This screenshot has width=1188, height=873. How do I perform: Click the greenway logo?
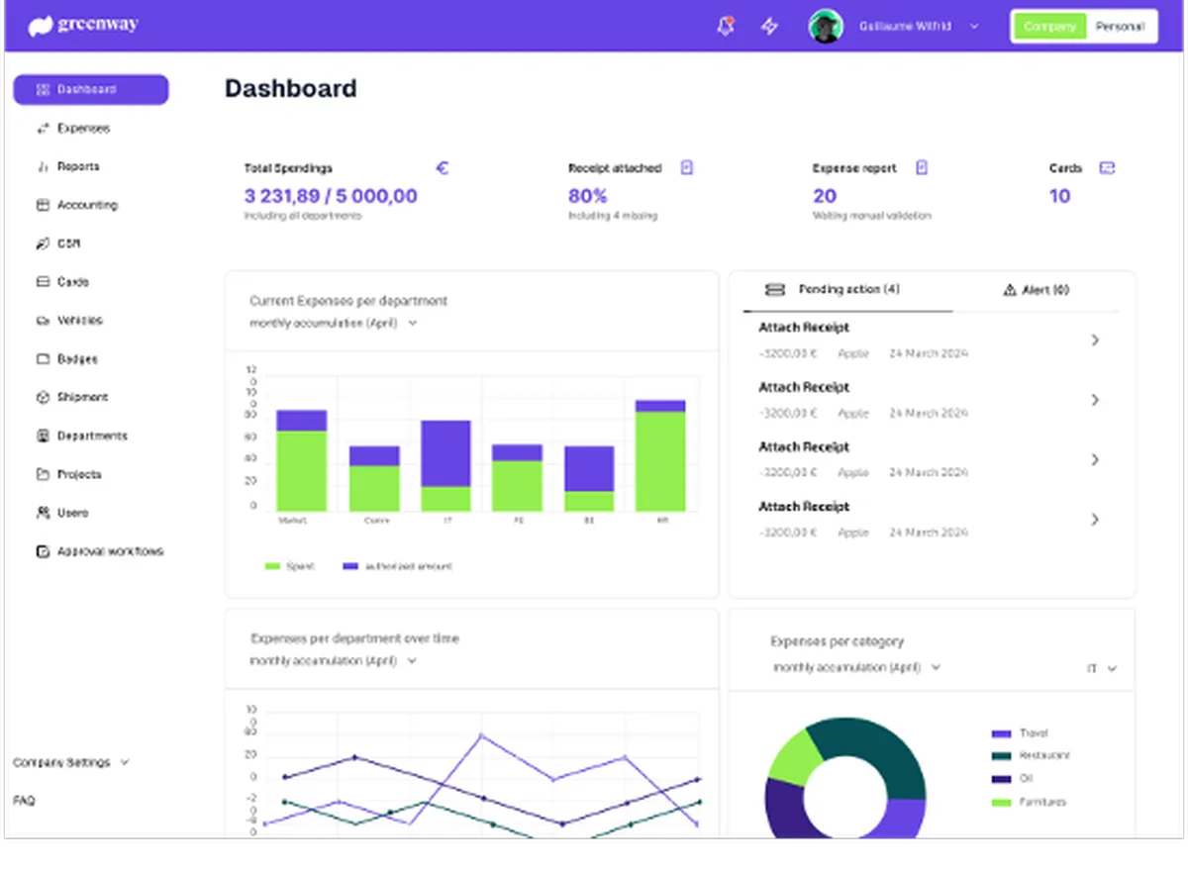pyautogui.click(x=83, y=26)
